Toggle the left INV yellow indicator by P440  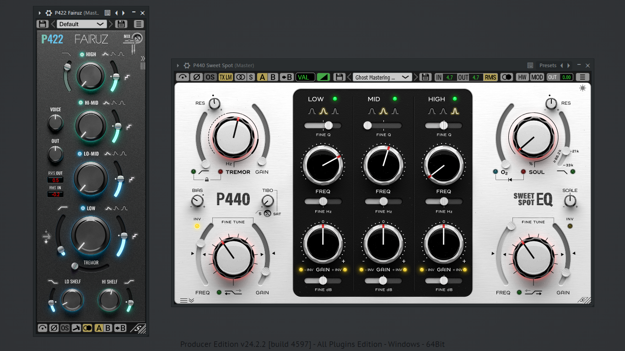(x=197, y=226)
